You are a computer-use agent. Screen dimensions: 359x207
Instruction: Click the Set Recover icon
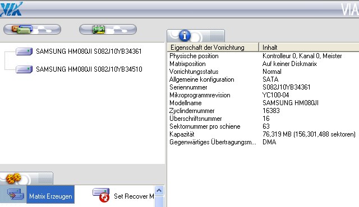click(101, 195)
